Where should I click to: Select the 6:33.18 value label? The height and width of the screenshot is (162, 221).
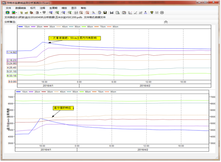tap(12, 76)
